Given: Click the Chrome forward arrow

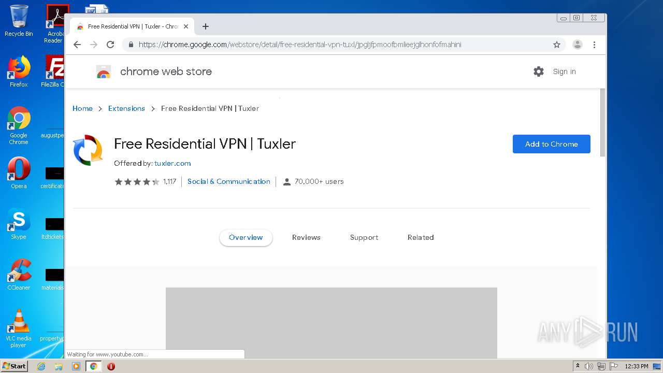Looking at the screenshot, I should 94,45.
